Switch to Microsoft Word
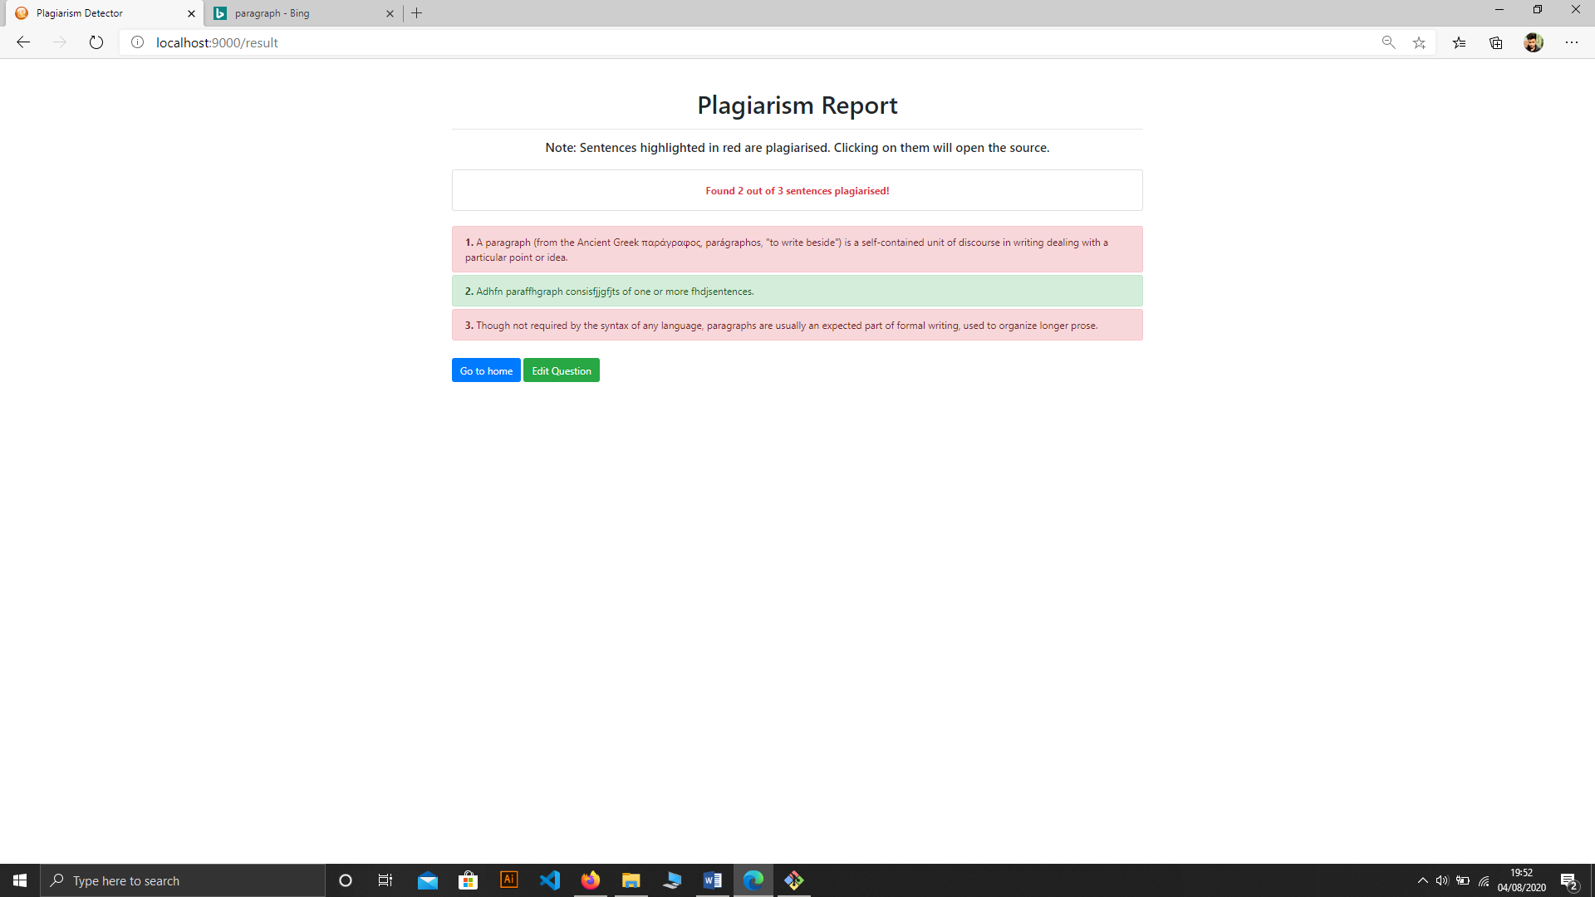Viewport: 1595px width, 897px height. click(713, 880)
